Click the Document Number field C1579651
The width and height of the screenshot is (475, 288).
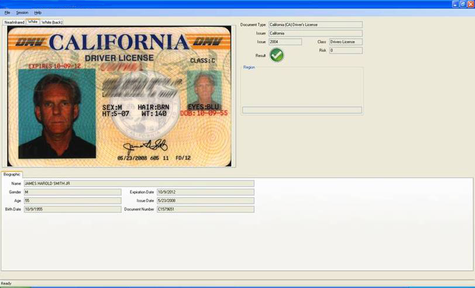205,209
